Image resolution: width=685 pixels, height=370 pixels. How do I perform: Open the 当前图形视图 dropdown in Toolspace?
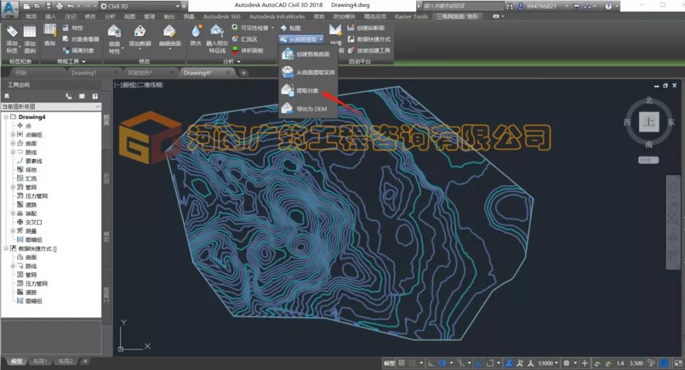pos(51,106)
